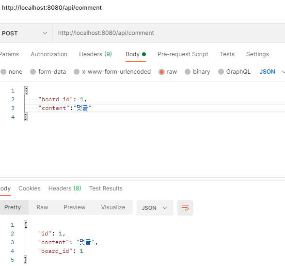Switch to the Tests tab
Viewport: 285px width, 266px height.
click(227, 54)
